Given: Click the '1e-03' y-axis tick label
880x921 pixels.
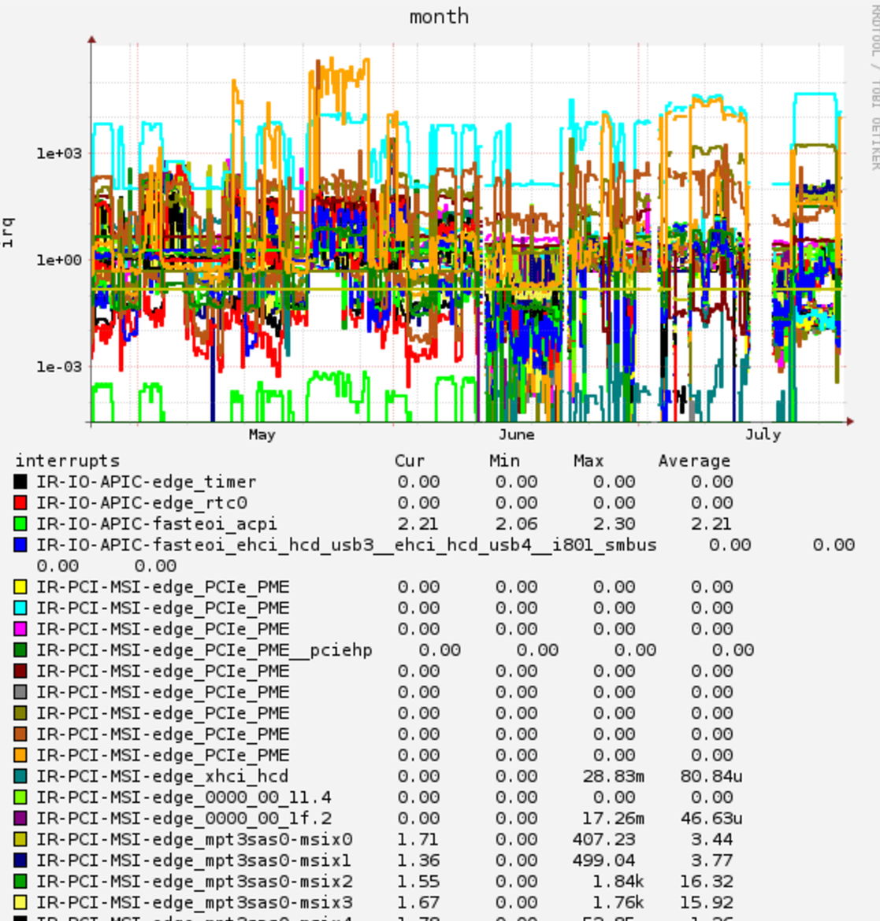Looking at the screenshot, I should (x=59, y=367).
